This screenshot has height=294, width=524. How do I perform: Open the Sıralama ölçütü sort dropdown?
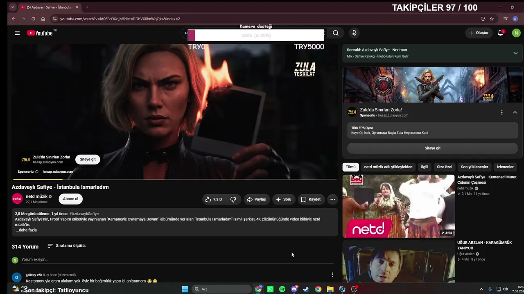[x=67, y=246]
